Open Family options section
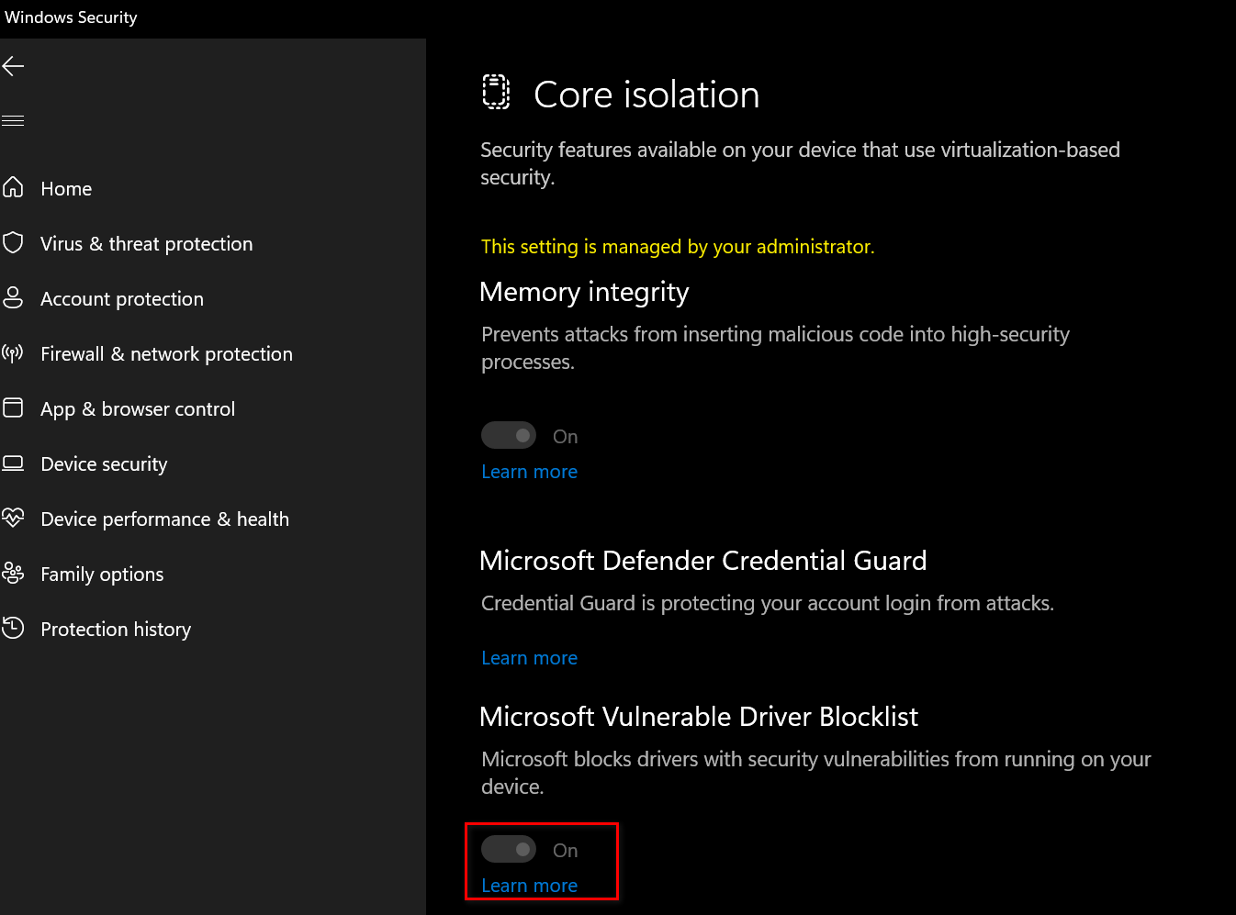 tap(102, 575)
